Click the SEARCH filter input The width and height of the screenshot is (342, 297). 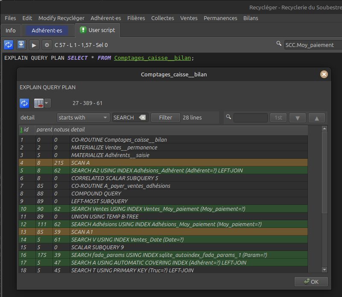(x=126, y=117)
